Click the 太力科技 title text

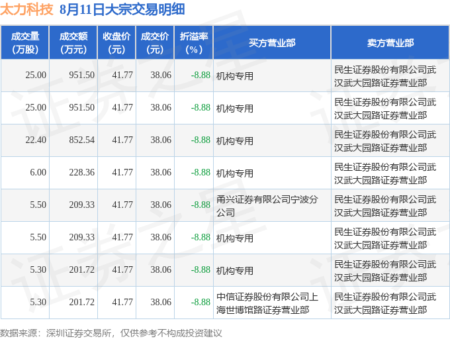[x=26, y=9]
